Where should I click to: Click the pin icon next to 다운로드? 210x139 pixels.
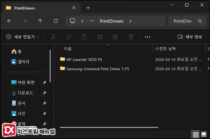click(45, 93)
